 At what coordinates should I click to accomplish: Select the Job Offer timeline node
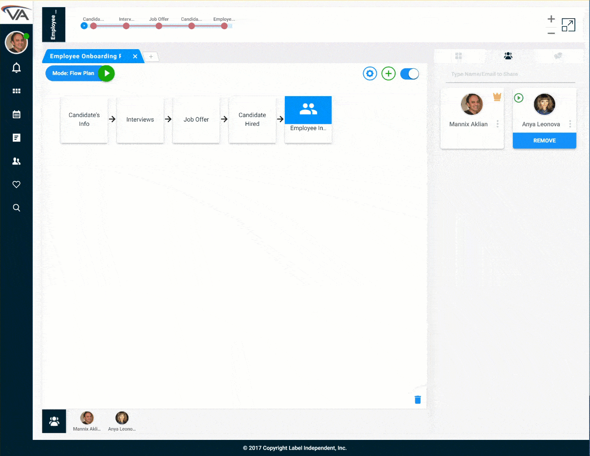coord(159,26)
